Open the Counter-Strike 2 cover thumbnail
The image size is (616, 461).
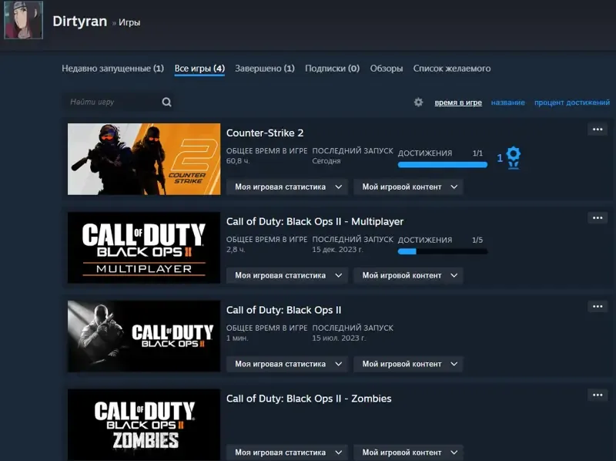[144, 159]
